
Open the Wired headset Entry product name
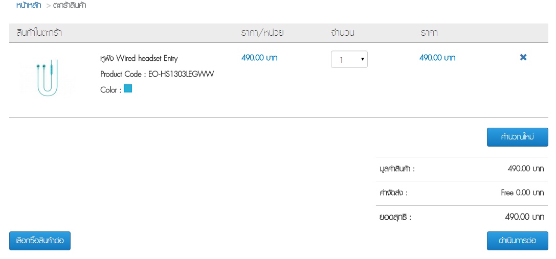coord(139,58)
